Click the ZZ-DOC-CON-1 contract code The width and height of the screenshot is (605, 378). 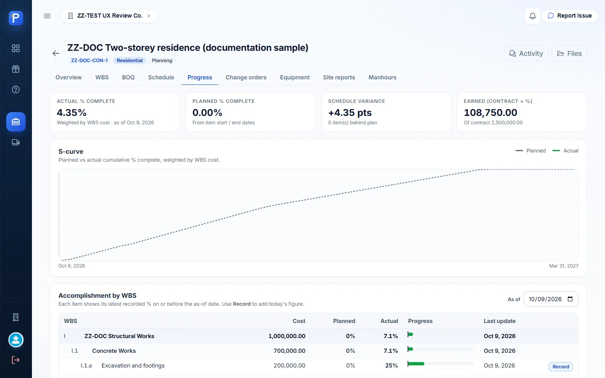[89, 60]
